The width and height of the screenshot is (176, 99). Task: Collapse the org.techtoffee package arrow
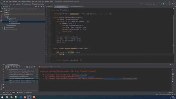(x=6, y=18)
